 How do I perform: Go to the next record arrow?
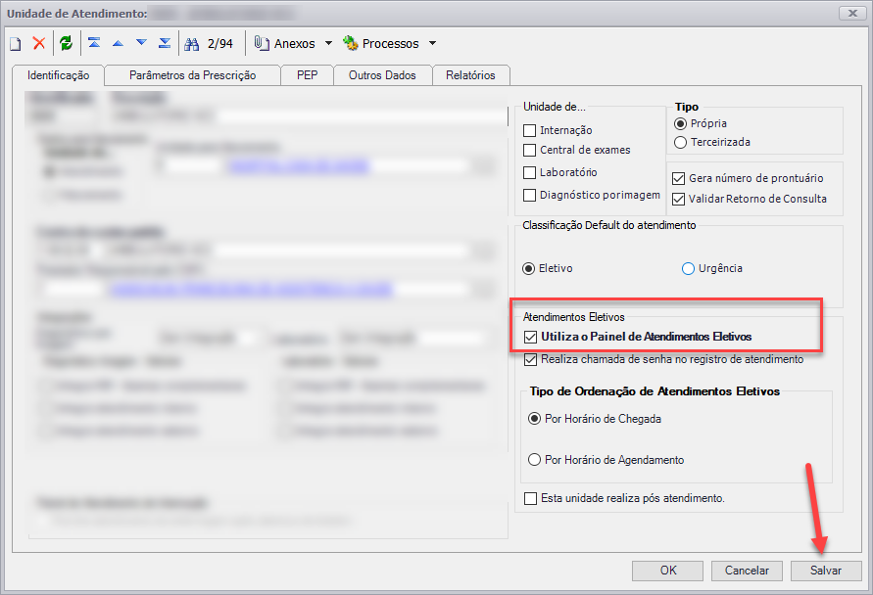(x=141, y=43)
